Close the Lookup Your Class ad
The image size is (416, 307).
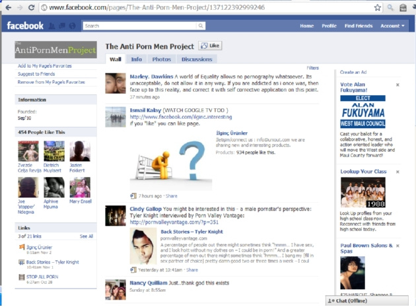(398, 172)
